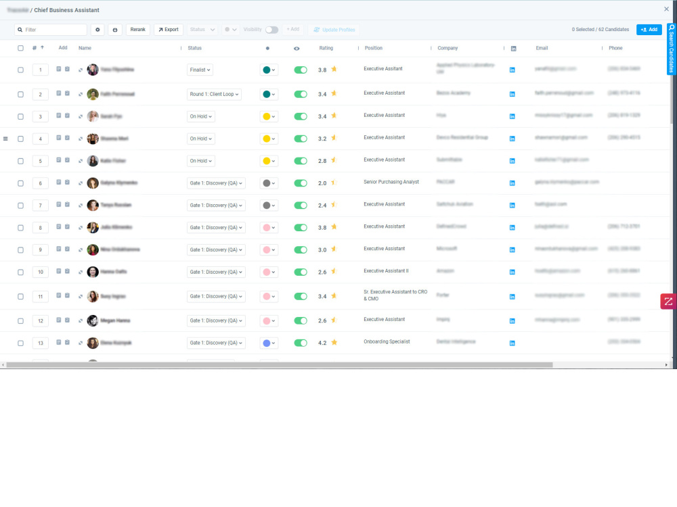Image resolution: width=677 pixels, height=507 pixels.
Task: Click the refresh icon next to the gear
Action: pos(115,30)
